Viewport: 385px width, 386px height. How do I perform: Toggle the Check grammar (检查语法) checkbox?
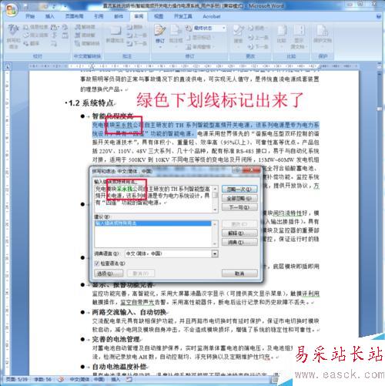pyautogui.click(x=97, y=263)
